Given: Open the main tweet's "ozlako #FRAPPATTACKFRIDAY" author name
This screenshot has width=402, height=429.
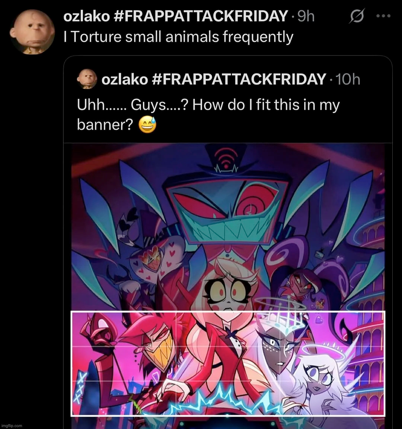Looking at the screenshot, I should pos(176,16).
